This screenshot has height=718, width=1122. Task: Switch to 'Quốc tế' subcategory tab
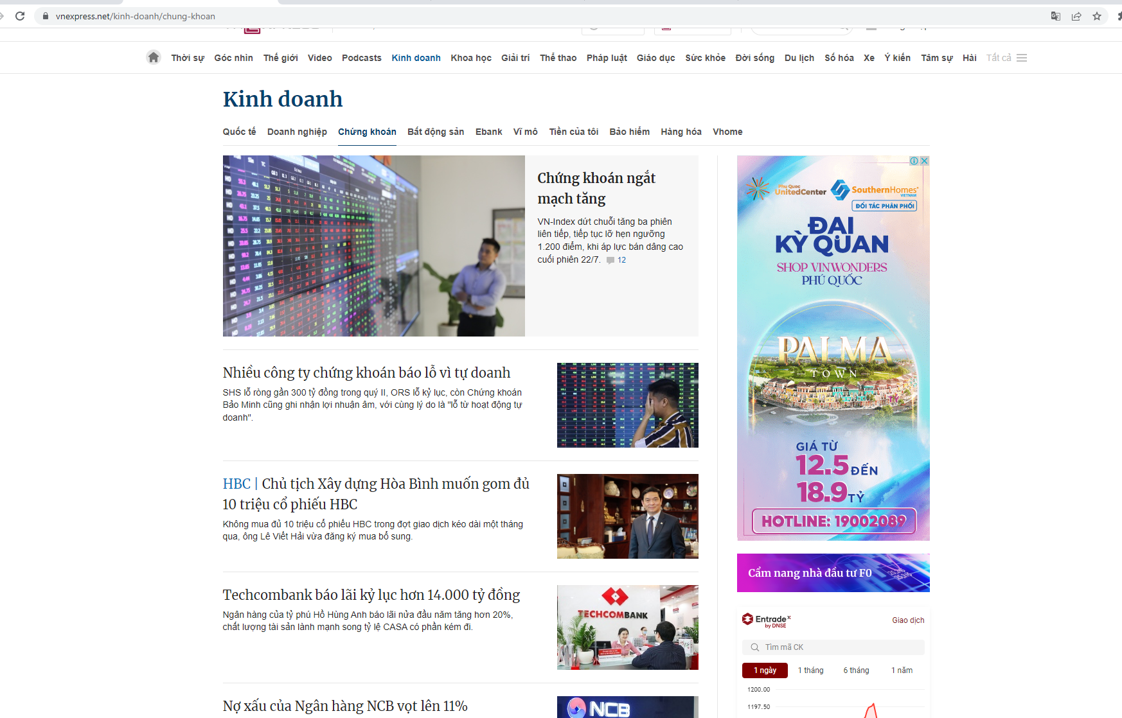[239, 132]
